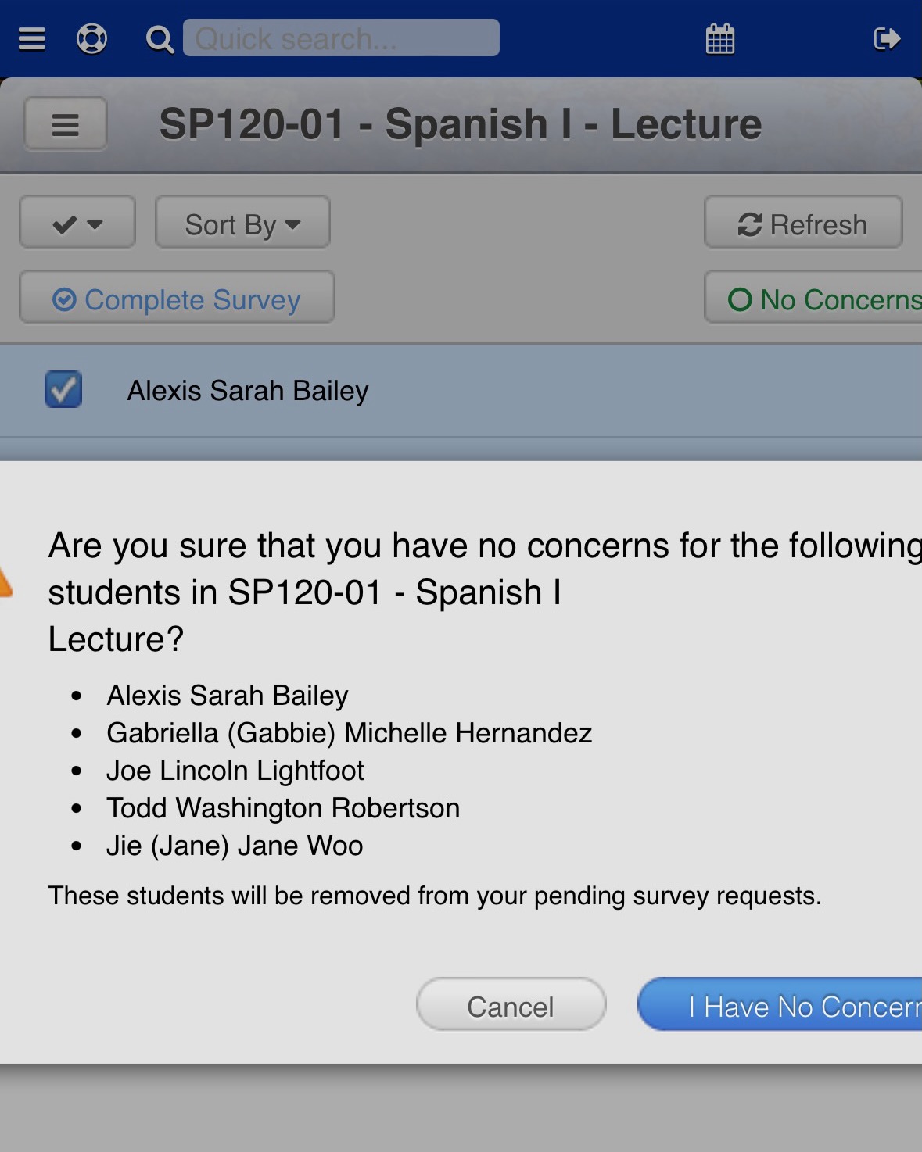Click Jie (Jane) Jane Woo list entry
922x1152 pixels.
point(235,846)
